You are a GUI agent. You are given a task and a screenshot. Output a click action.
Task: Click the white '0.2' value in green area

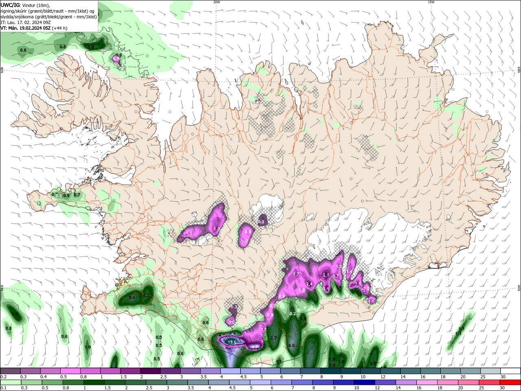(x=292, y=314)
